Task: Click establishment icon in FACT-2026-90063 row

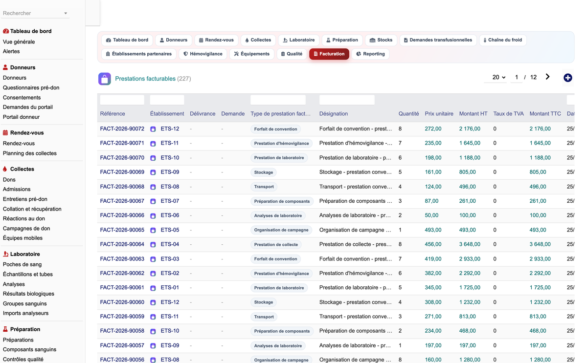Action: [153, 259]
